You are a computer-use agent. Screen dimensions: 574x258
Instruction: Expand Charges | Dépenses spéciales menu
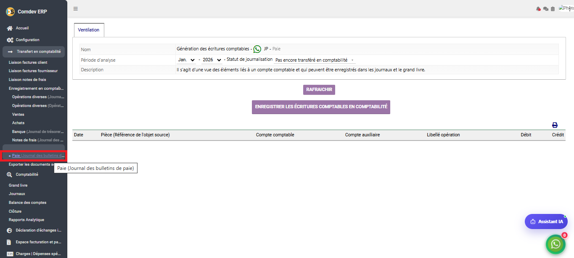click(39, 254)
